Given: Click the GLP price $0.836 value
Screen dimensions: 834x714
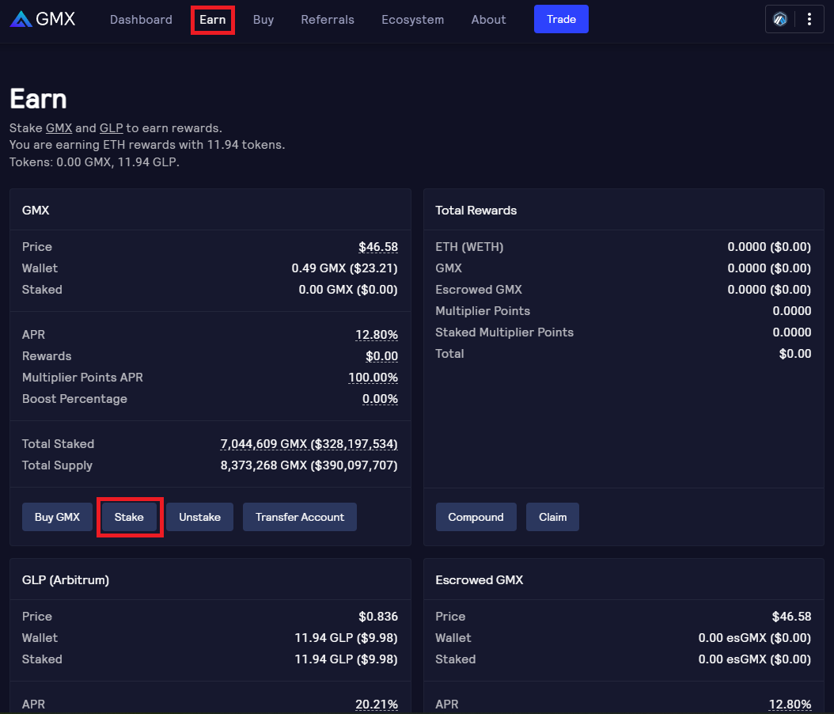Looking at the screenshot, I should point(378,616).
